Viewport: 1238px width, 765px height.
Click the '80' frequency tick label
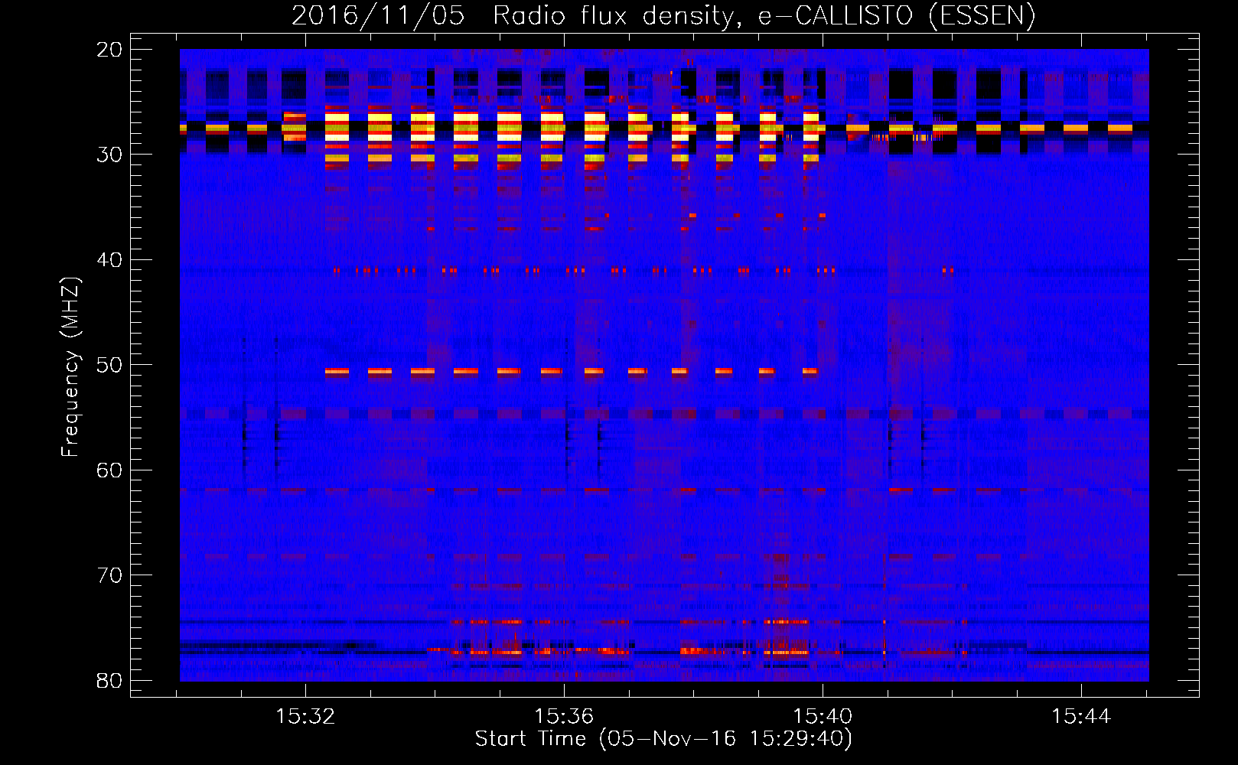[110, 680]
